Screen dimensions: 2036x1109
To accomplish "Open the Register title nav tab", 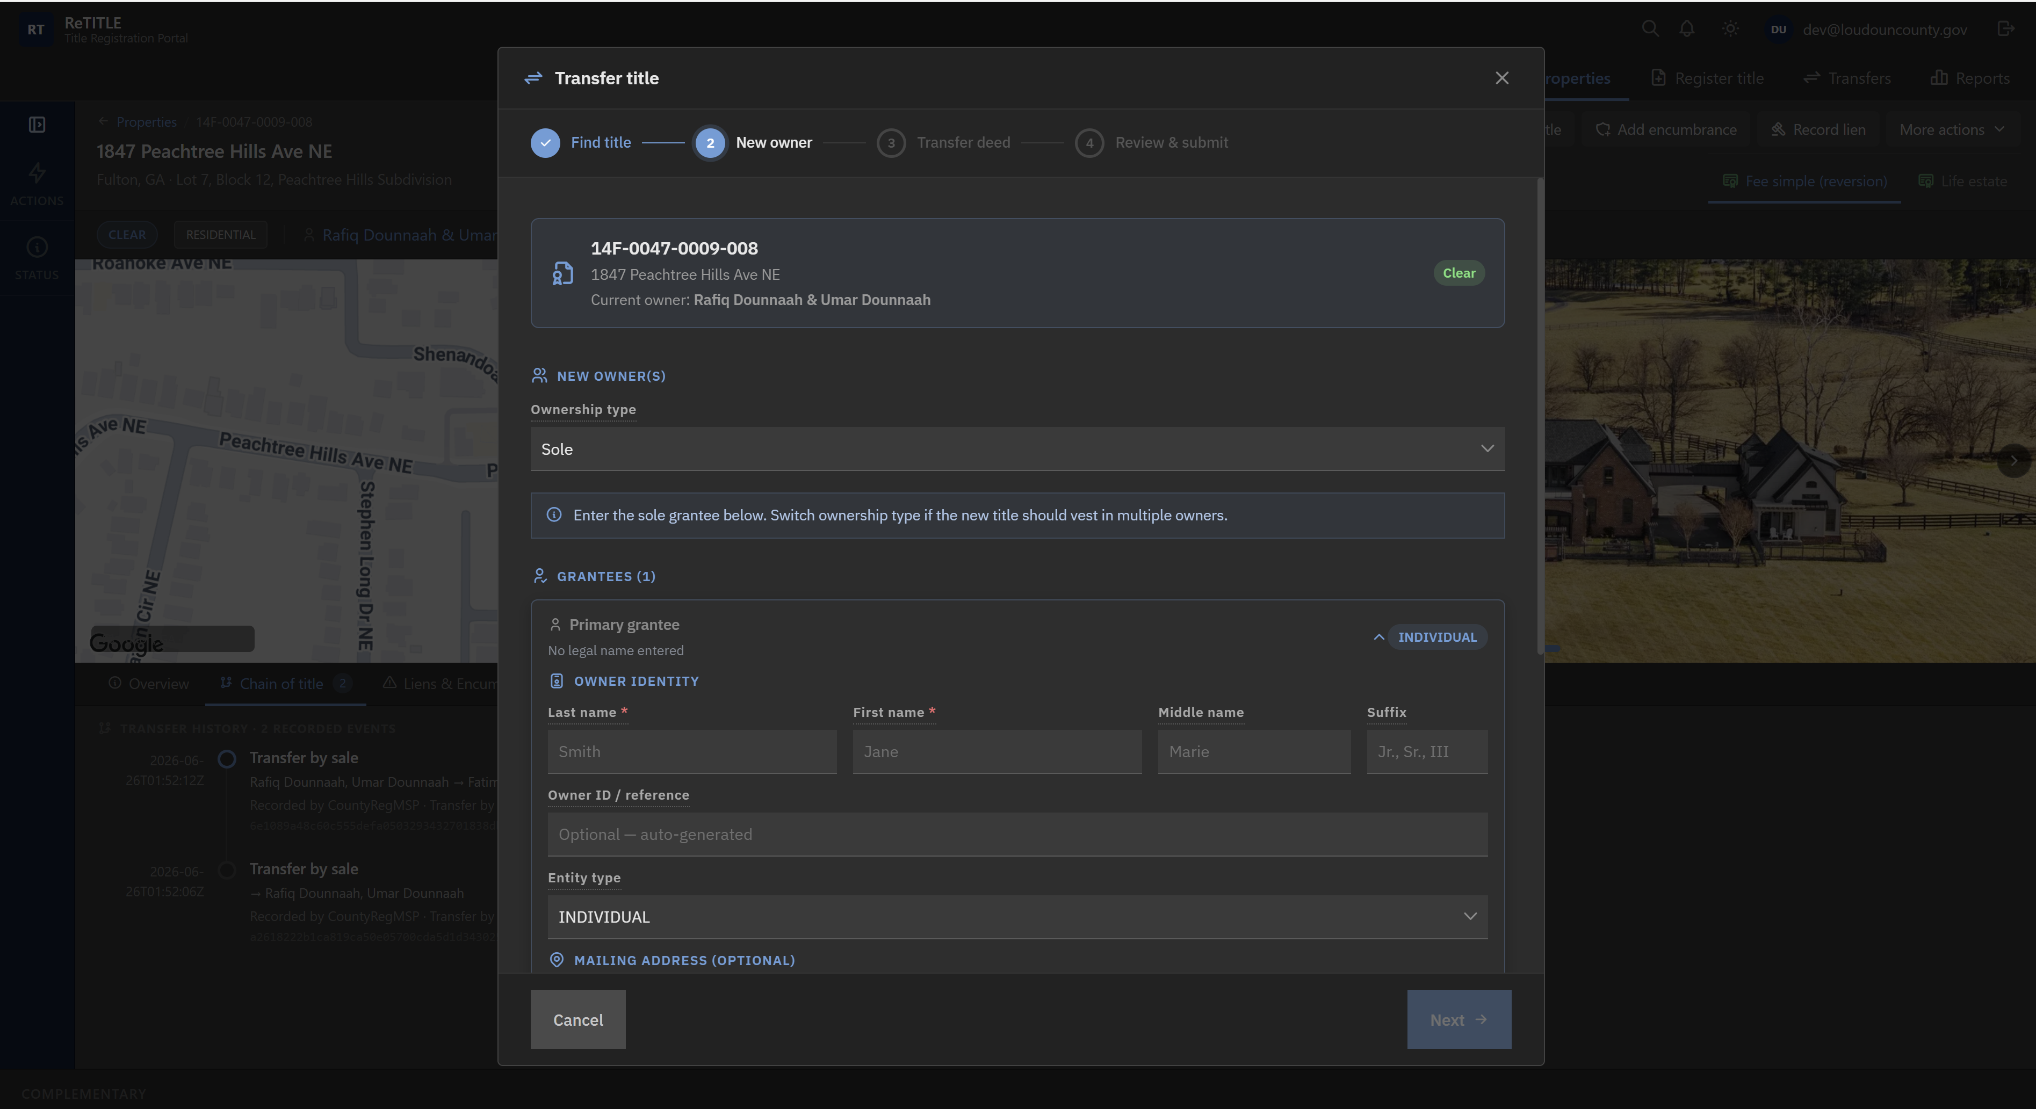I will tap(1708, 78).
